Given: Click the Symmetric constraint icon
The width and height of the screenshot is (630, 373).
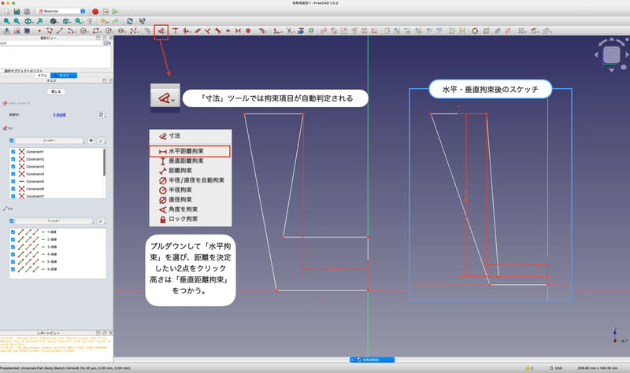Looking at the screenshot, I should [238, 31].
